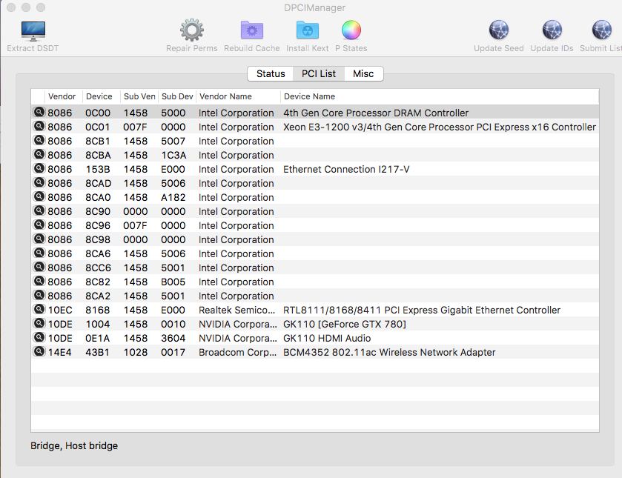This screenshot has height=478, width=622.
Task: Select the RTL8111/8168/8411 Ethernet Controller row
Action: (x=422, y=311)
